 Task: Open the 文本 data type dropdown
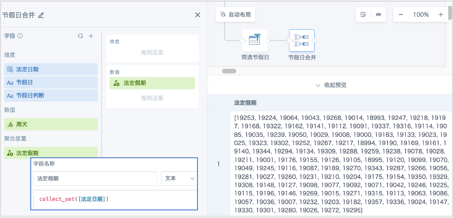coord(179,179)
